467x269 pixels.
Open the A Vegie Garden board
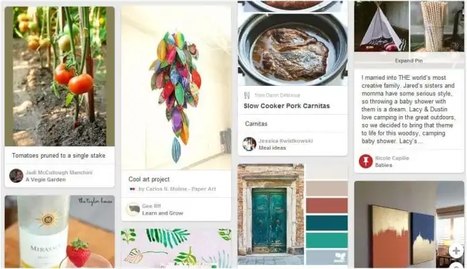pyautogui.click(x=46, y=180)
